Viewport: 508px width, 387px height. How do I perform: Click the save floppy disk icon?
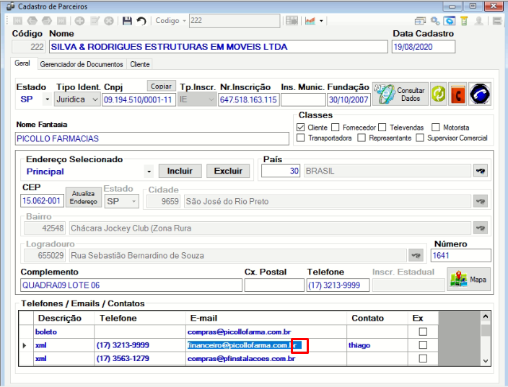127,21
